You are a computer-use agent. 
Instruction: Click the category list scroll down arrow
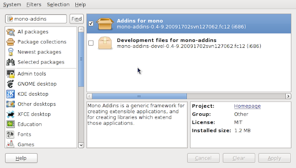[x=81, y=145]
